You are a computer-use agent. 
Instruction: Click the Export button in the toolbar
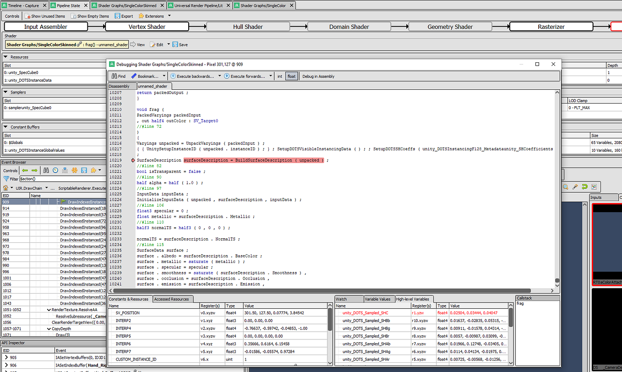pyautogui.click(x=124, y=16)
